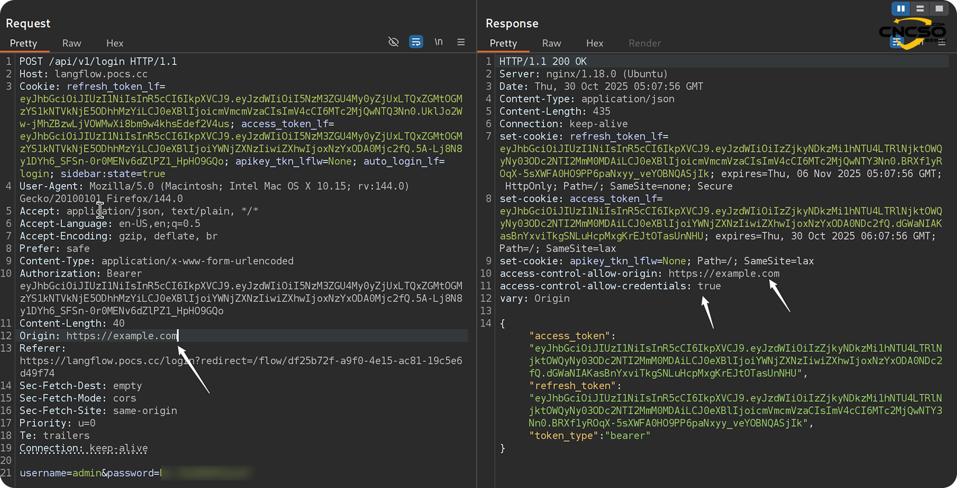Select the Response Pretty tab
Image resolution: width=957 pixels, height=488 pixels.
click(x=504, y=43)
